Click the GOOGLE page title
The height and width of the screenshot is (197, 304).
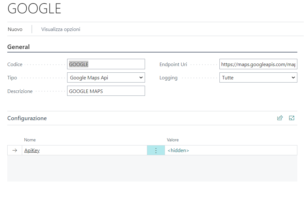(x=34, y=9)
